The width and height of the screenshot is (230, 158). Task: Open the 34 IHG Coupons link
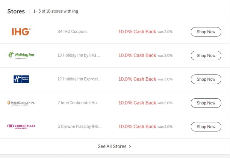72,32
